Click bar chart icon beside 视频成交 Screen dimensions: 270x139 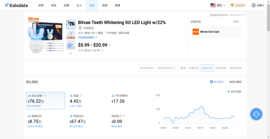click(71, 116)
